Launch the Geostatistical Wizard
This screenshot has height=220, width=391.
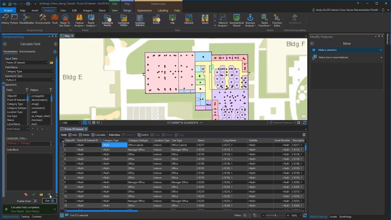[x=236, y=20]
